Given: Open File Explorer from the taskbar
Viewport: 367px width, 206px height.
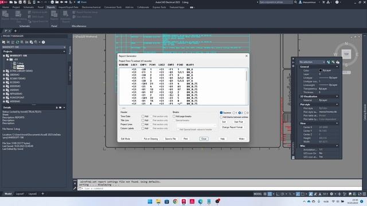Looking at the screenshot, I should (x=158, y=201).
